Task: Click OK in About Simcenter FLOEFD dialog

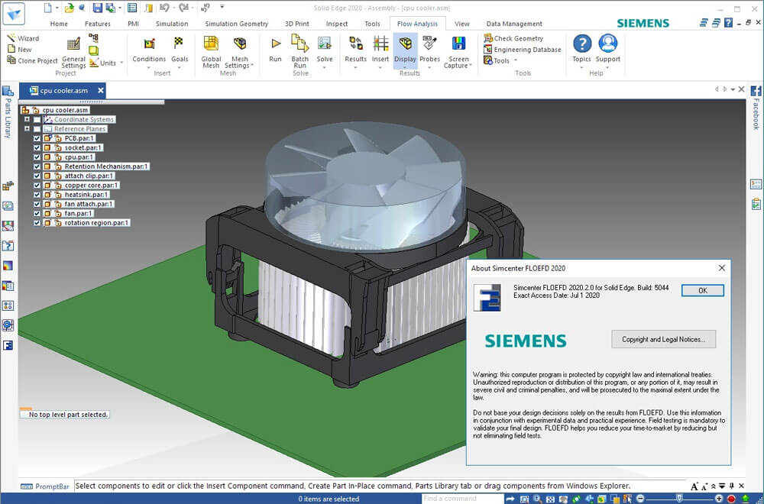Action: (703, 290)
